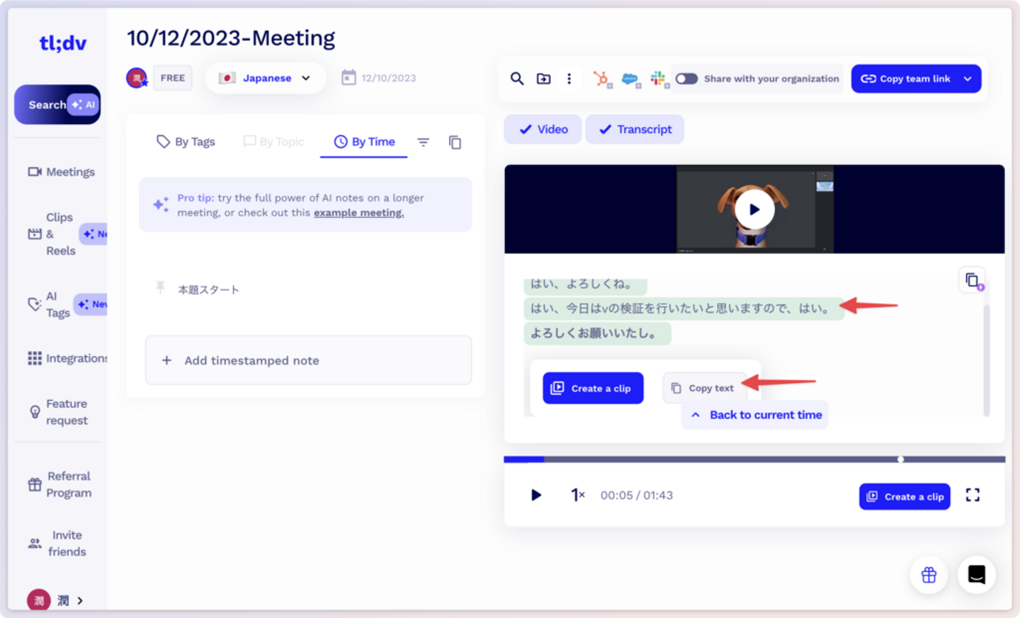Click the pin icon beside 本題スタート

point(160,287)
